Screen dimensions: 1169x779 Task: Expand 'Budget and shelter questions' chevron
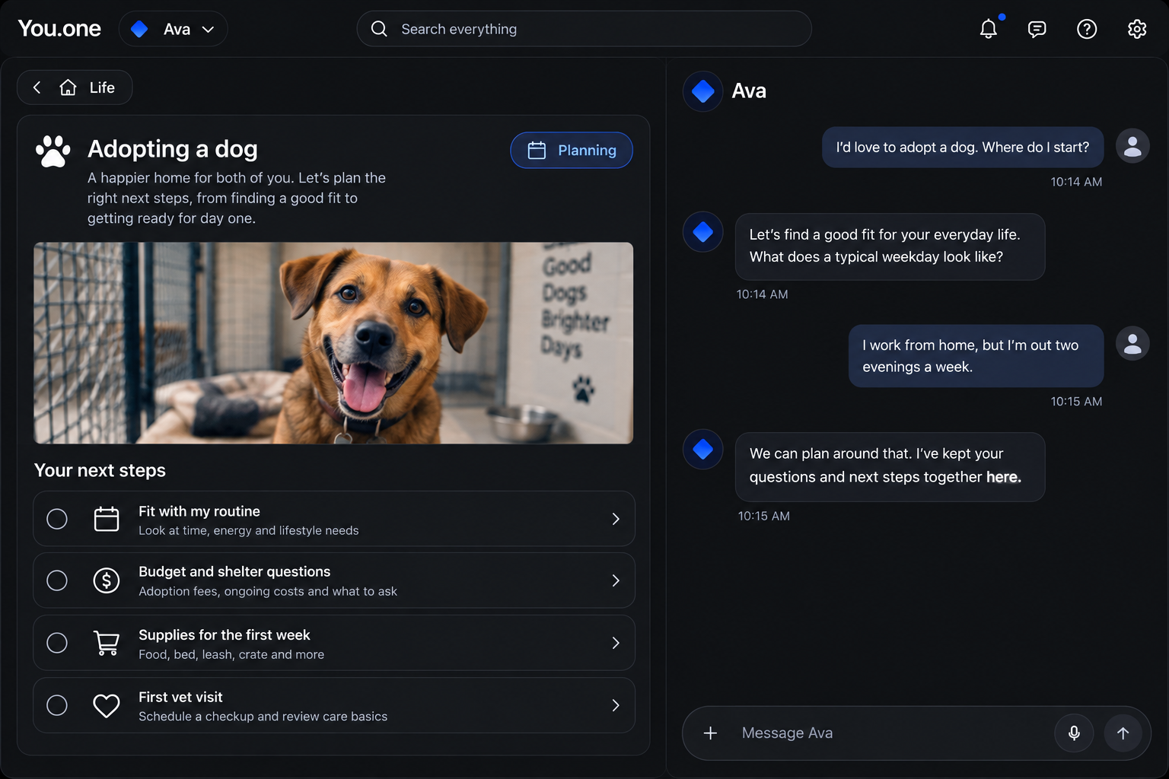[x=616, y=580]
